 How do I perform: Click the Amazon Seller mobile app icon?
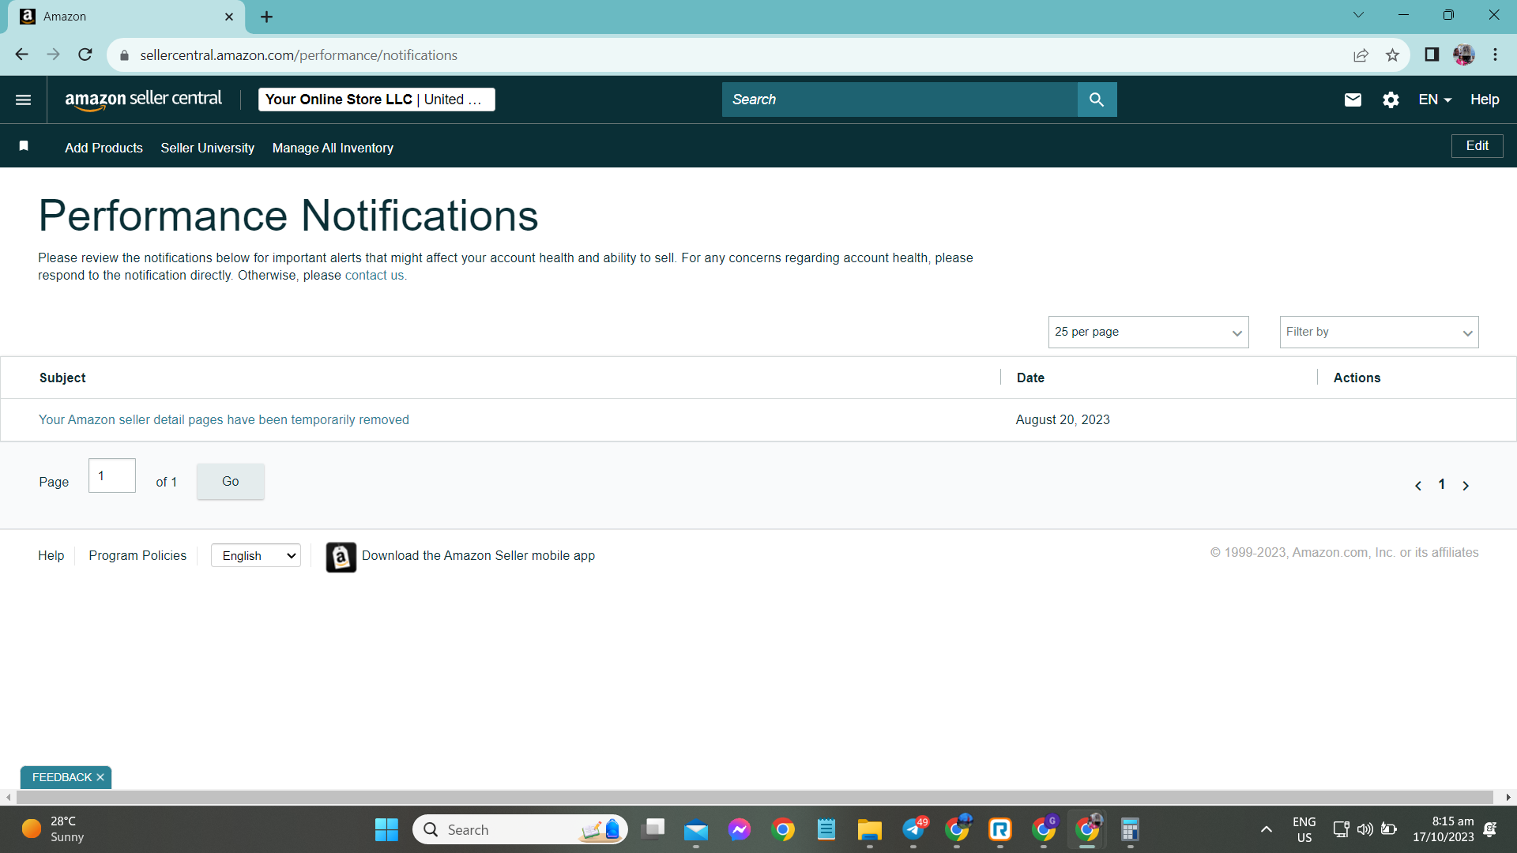click(x=341, y=557)
